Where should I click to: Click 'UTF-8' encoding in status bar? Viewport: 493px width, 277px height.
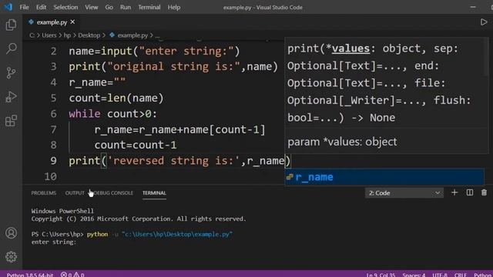point(440,275)
